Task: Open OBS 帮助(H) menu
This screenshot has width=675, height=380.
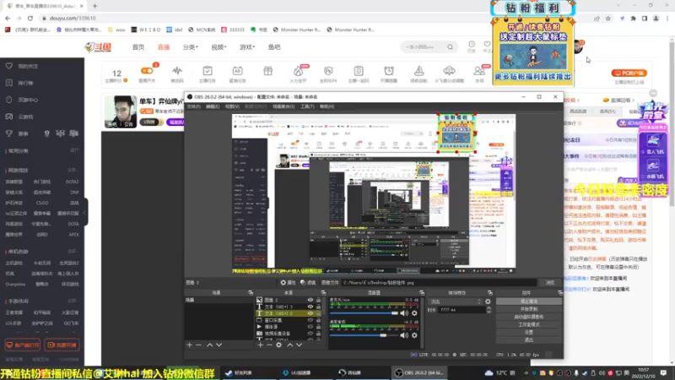Action: coord(327,106)
